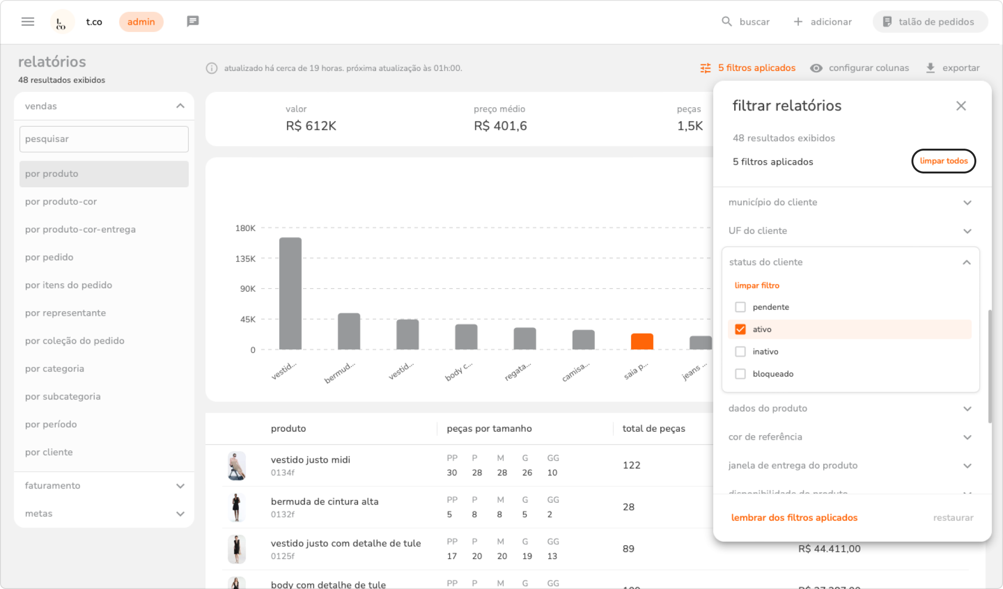The image size is (1003, 589).
Task: Click the exportar download icon
Action: tap(930, 68)
